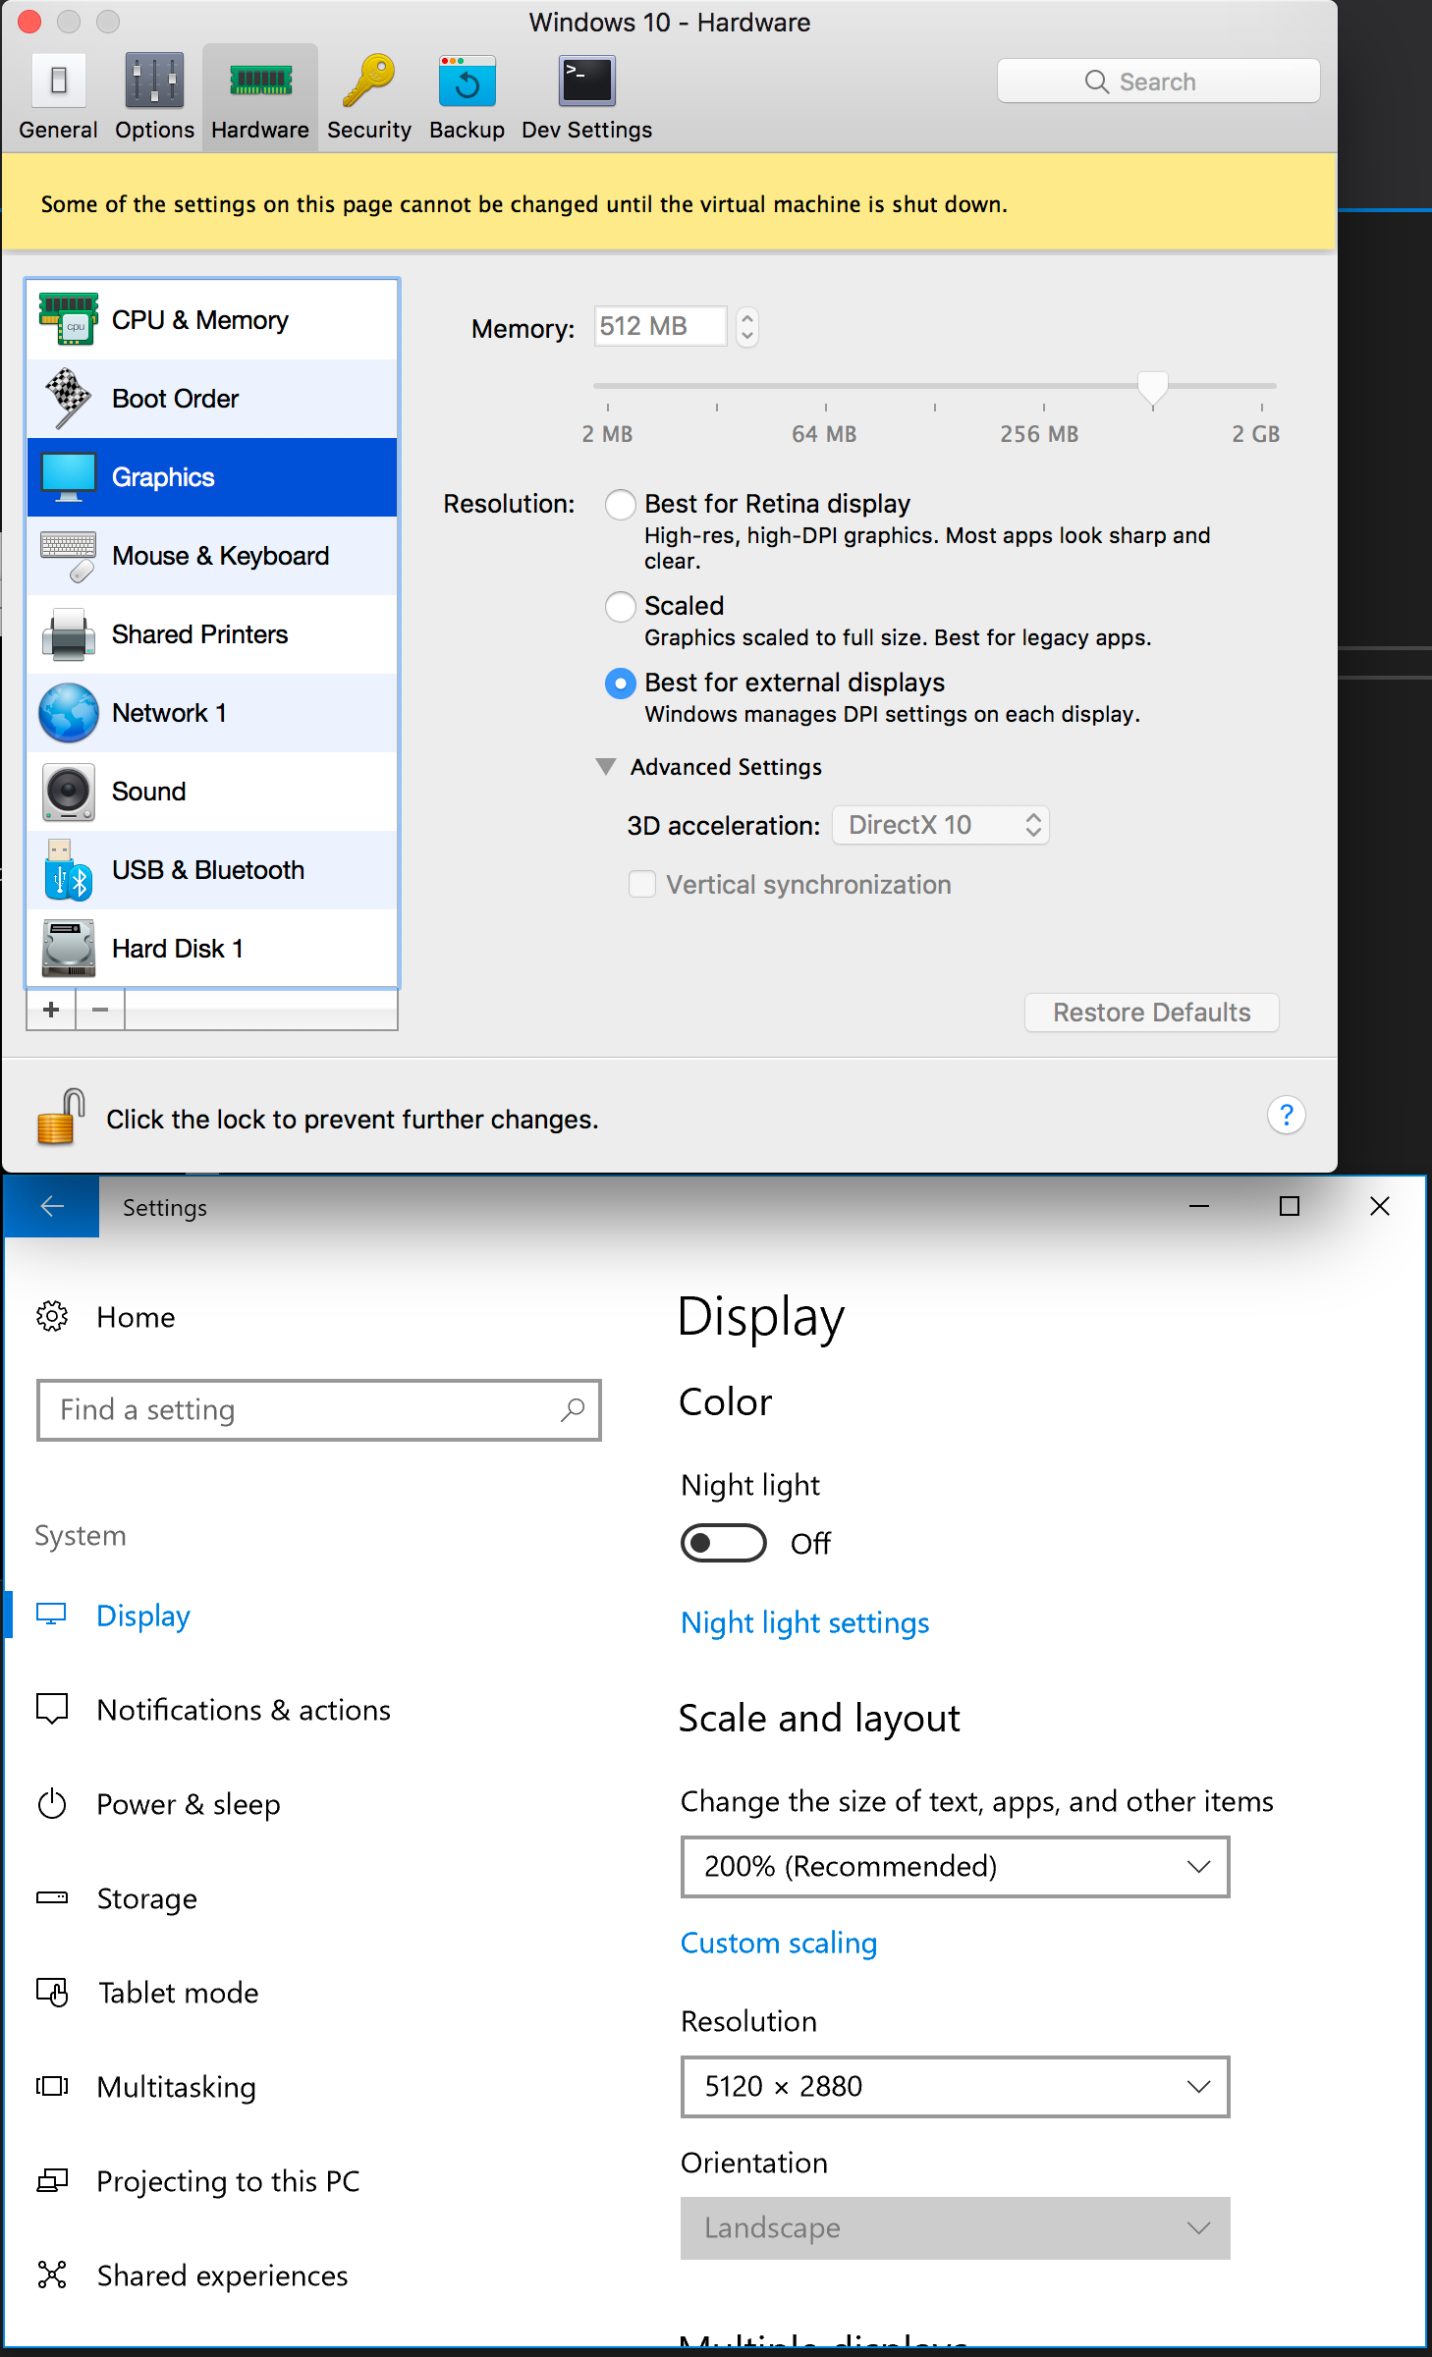
Task: Open Projecting to this PC settings
Action: [198, 2181]
